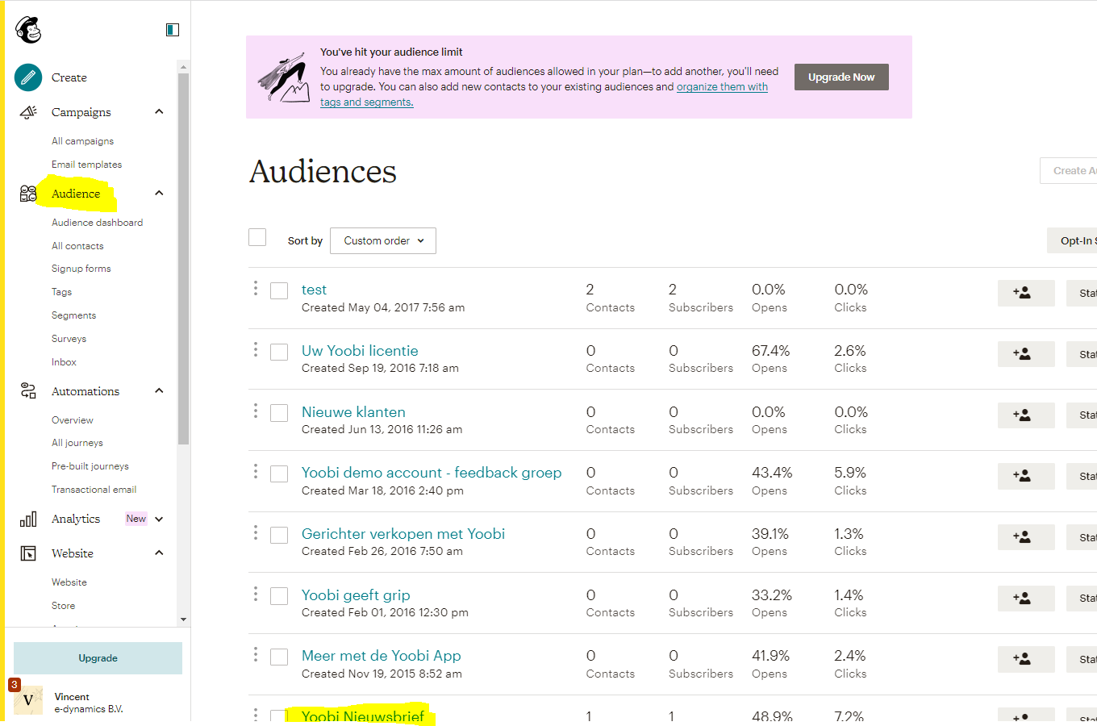
Task: Click the Campaigns megaphone icon
Action: (x=28, y=112)
